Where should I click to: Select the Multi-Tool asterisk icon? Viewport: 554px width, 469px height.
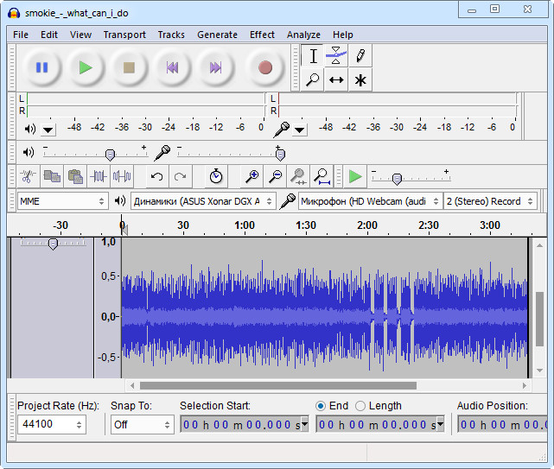tap(360, 80)
